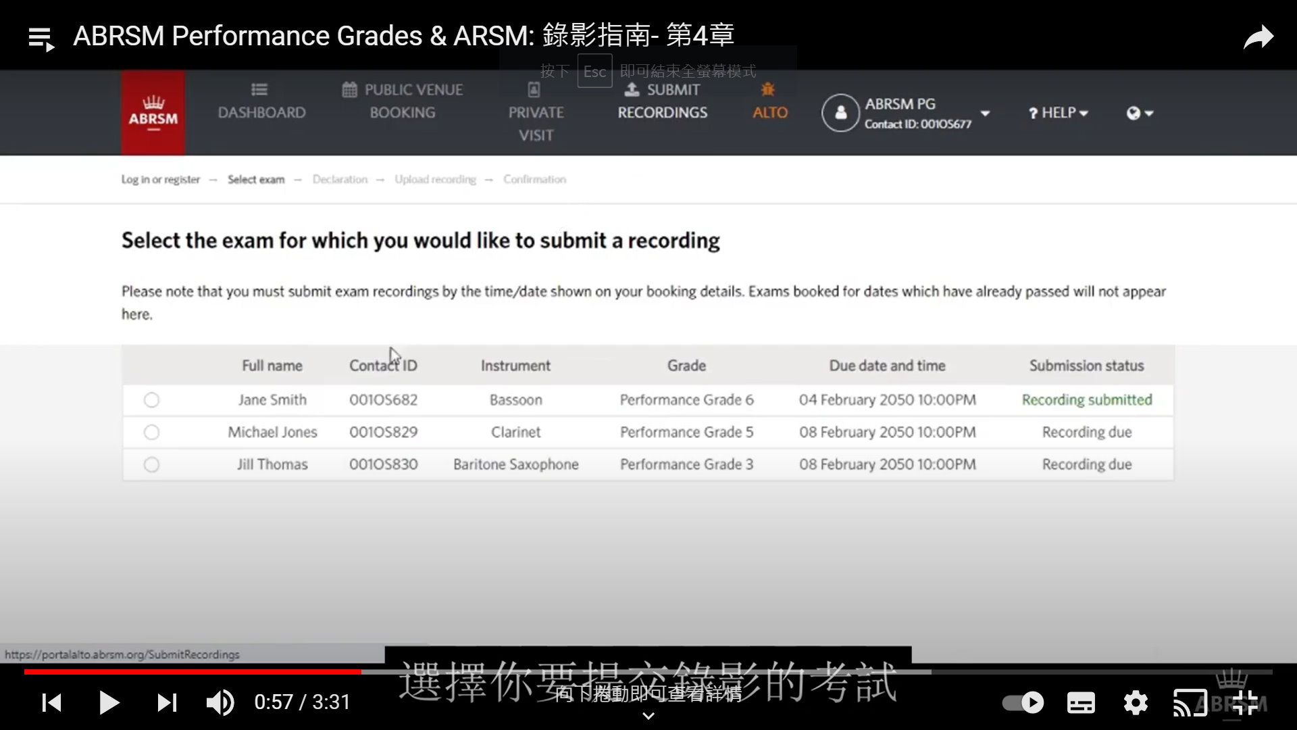Expand the ABRSM PG account dropdown
Image resolution: width=1297 pixels, height=730 pixels.
tap(985, 114)
